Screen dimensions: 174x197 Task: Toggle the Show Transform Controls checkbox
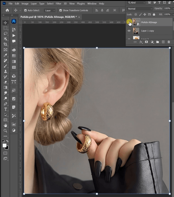point(60,10)
